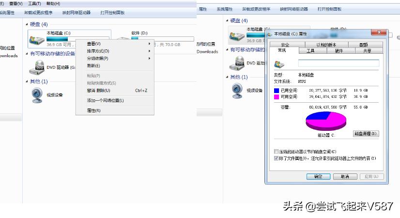Screen dimensions: 400x218
Task: Click the 应用(A) button
Action: pyautogui.click(x=371, y=176)
